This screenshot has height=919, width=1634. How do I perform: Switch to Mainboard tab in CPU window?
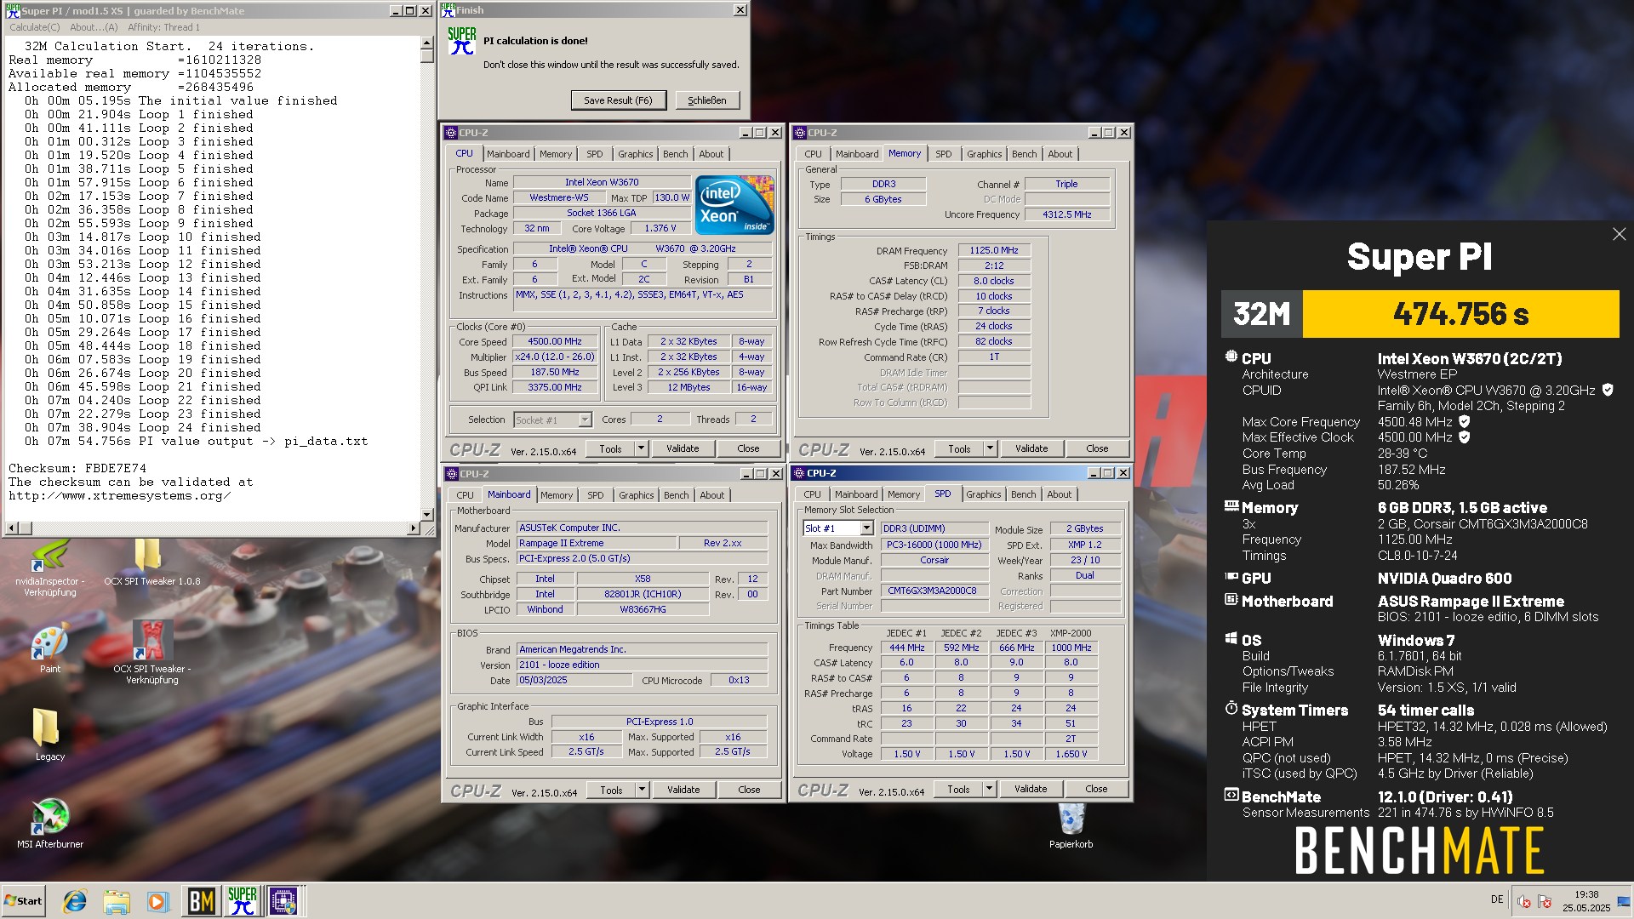pyautogui.click(x=508, y=154)
